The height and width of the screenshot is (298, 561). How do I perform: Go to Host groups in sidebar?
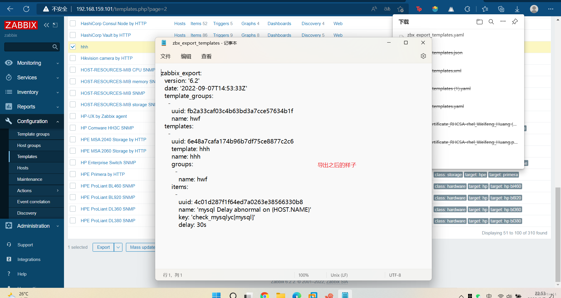29,146
